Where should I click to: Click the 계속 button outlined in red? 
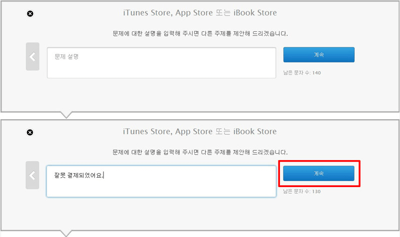319,173
